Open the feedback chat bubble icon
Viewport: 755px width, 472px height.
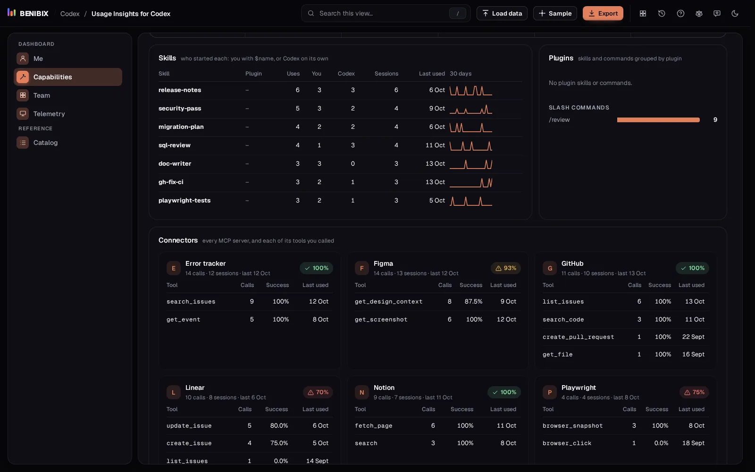(x=717, y=13)
